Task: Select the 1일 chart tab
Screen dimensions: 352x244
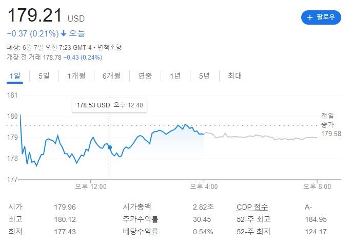Action: pos(15,76)
